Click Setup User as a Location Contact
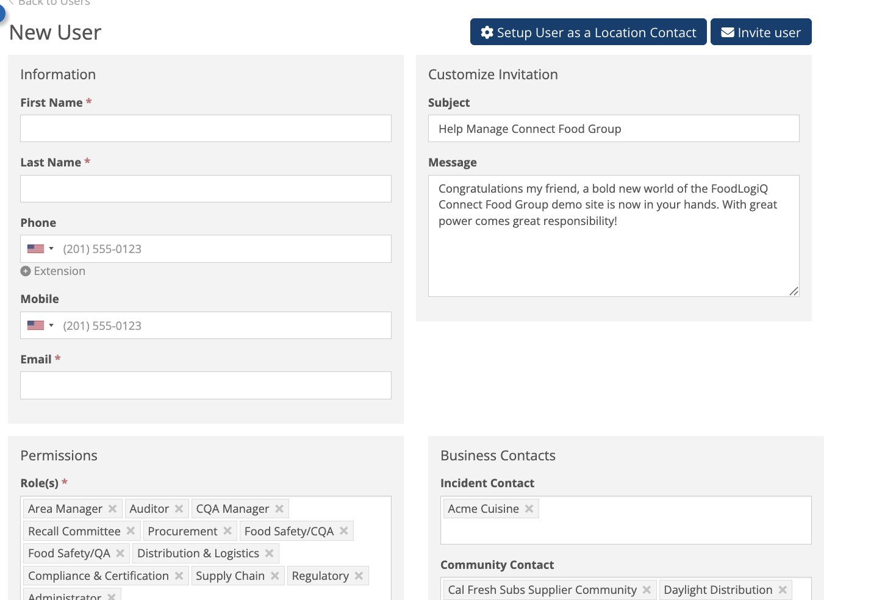 (x=588, y=32)
